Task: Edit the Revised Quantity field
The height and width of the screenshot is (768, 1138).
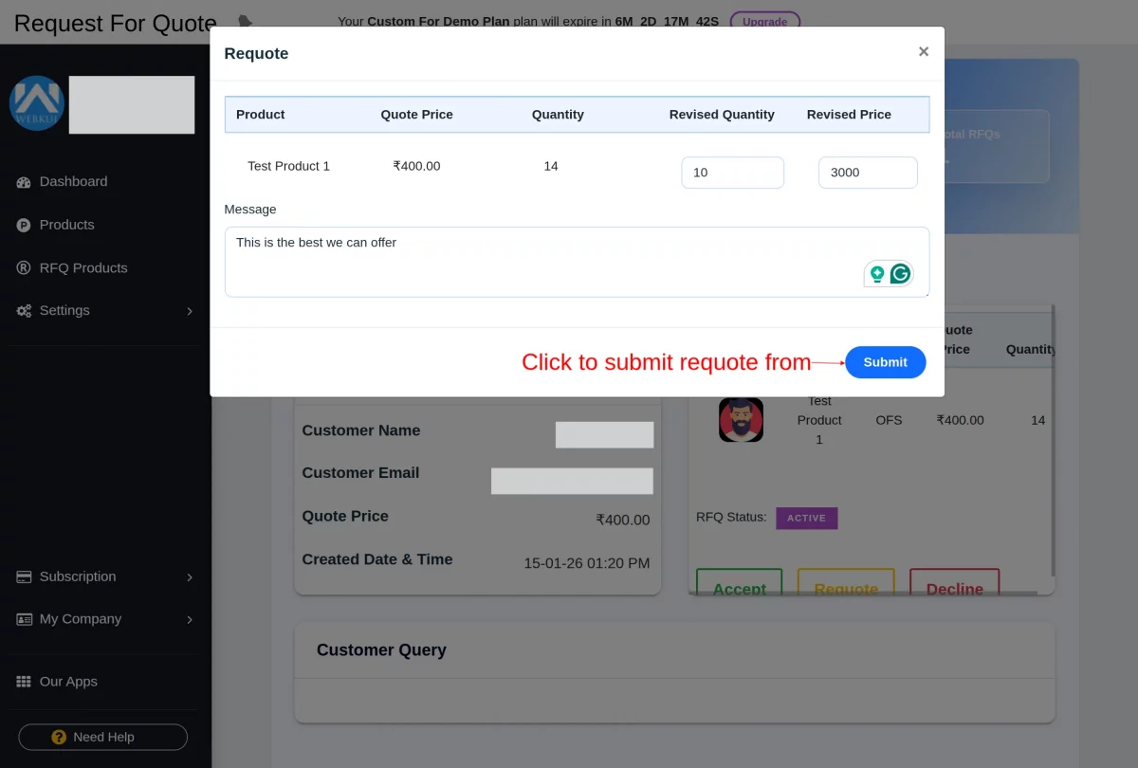Action: 732,173
